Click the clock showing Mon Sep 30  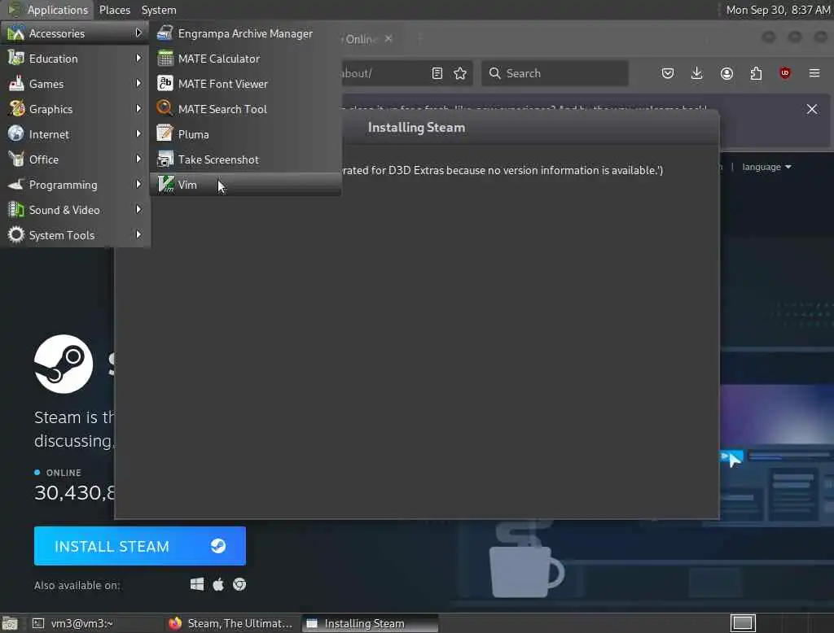778,10
